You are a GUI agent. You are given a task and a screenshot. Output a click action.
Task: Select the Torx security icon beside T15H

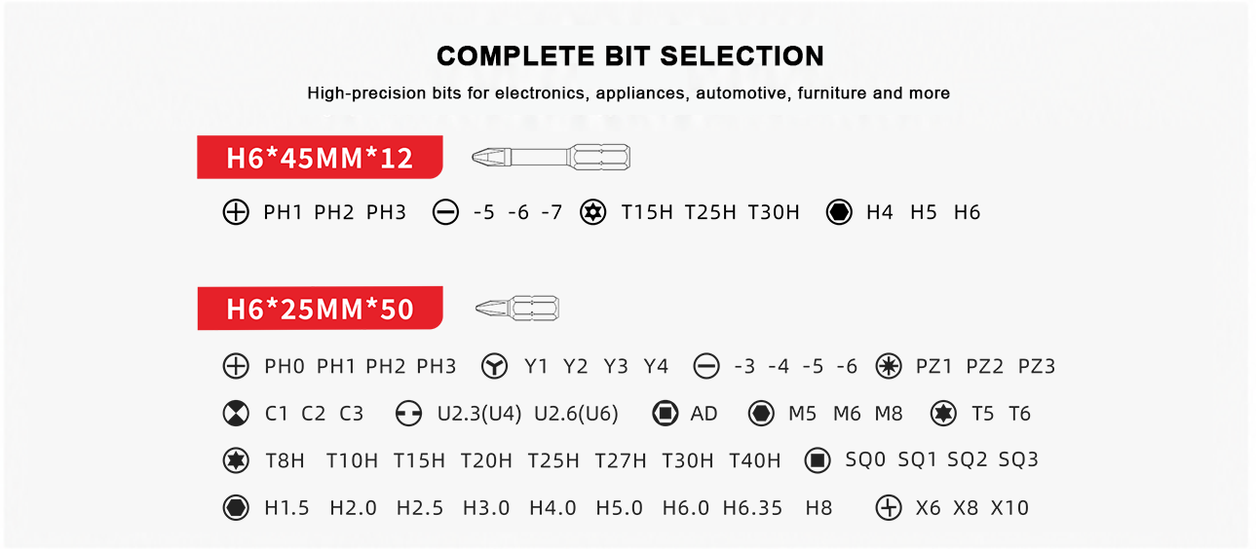click(x=592, y=212)
